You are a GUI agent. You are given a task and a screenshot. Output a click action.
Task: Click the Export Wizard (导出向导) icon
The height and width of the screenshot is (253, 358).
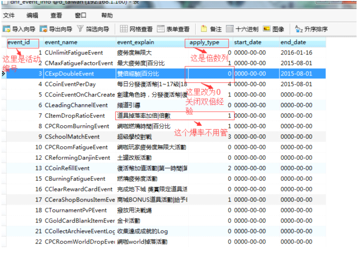[x=44, y=29]
